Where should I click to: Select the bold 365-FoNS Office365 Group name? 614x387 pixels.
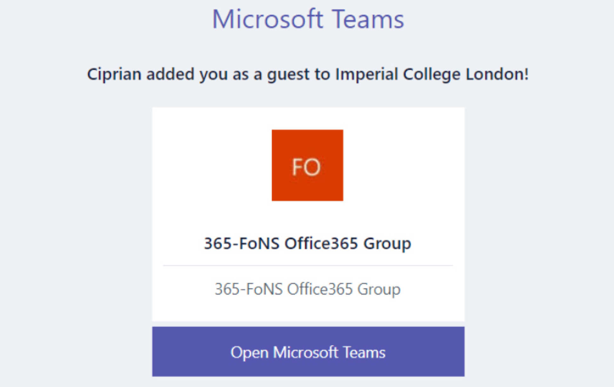[x=307, y=244]
